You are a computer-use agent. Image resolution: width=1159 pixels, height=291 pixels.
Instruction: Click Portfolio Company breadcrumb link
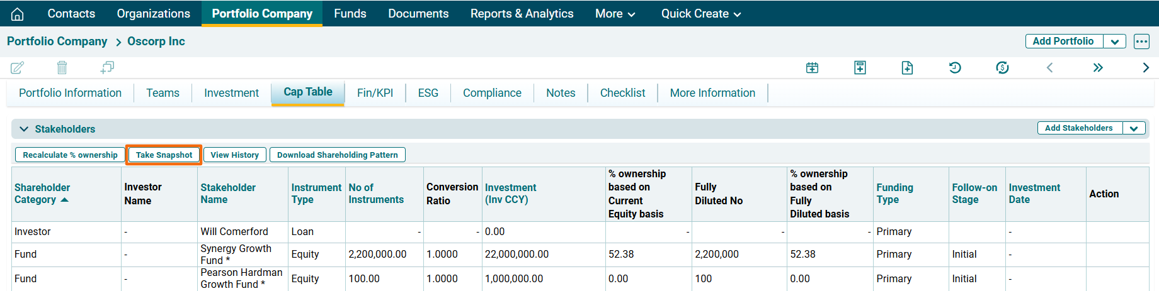(57, 41)
